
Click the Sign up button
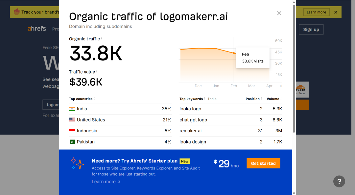(311, 30)
